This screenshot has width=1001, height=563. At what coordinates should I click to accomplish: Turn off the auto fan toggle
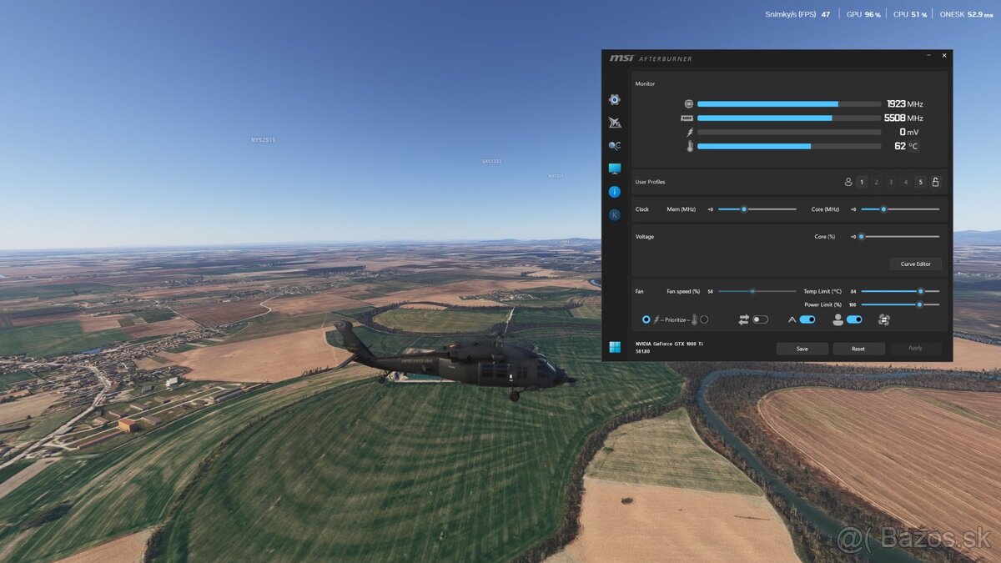807,319
